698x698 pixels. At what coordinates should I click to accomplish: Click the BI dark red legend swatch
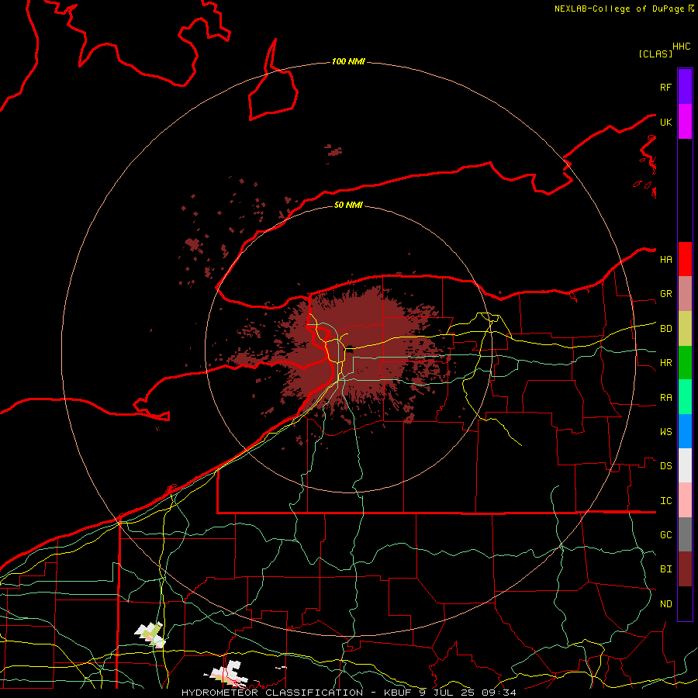pyautogui.click(x=685, y=569)
